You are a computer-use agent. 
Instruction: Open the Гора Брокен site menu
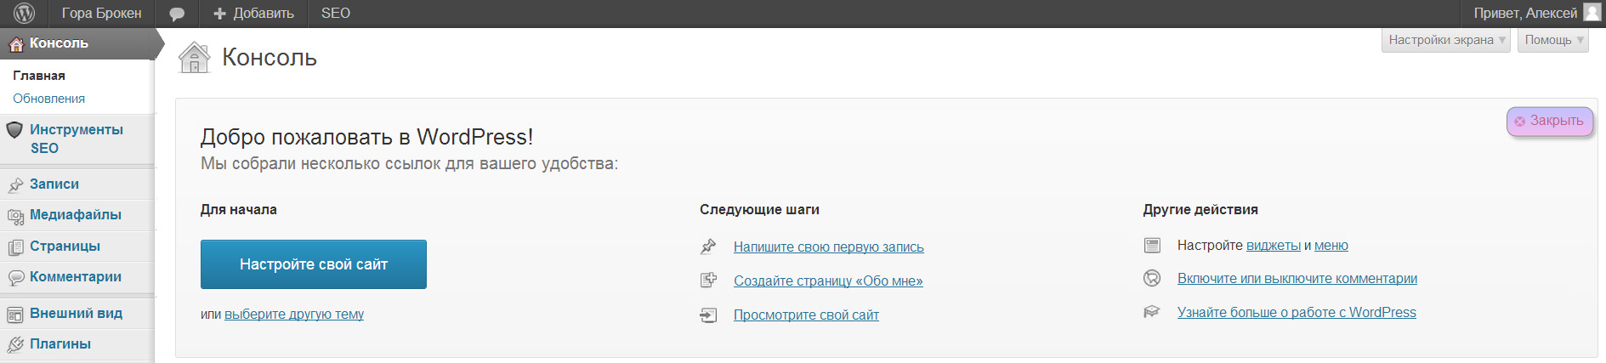(101, 14)
